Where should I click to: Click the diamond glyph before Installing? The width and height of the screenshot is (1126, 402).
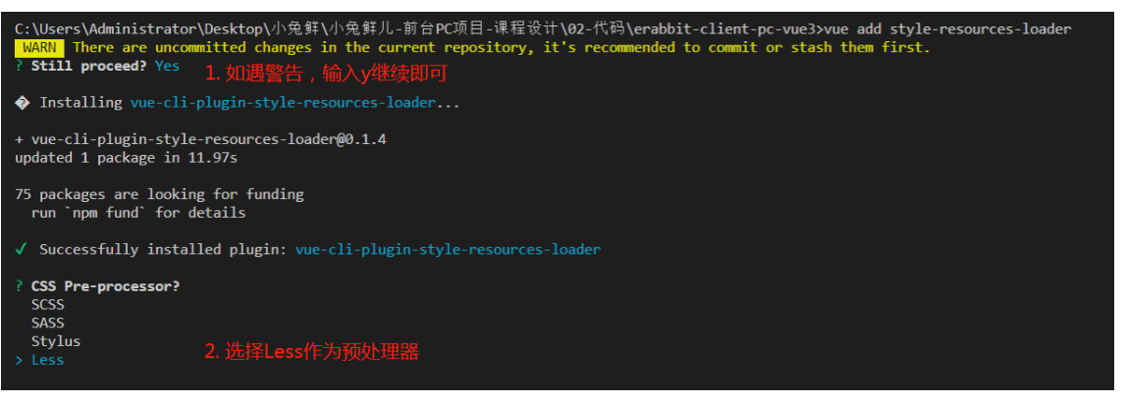click(22, 103)
